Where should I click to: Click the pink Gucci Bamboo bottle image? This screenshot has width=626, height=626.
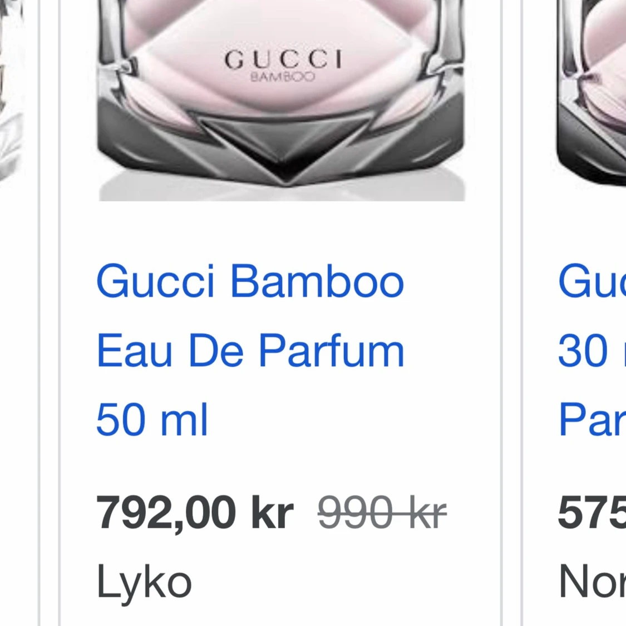[281, 100]
